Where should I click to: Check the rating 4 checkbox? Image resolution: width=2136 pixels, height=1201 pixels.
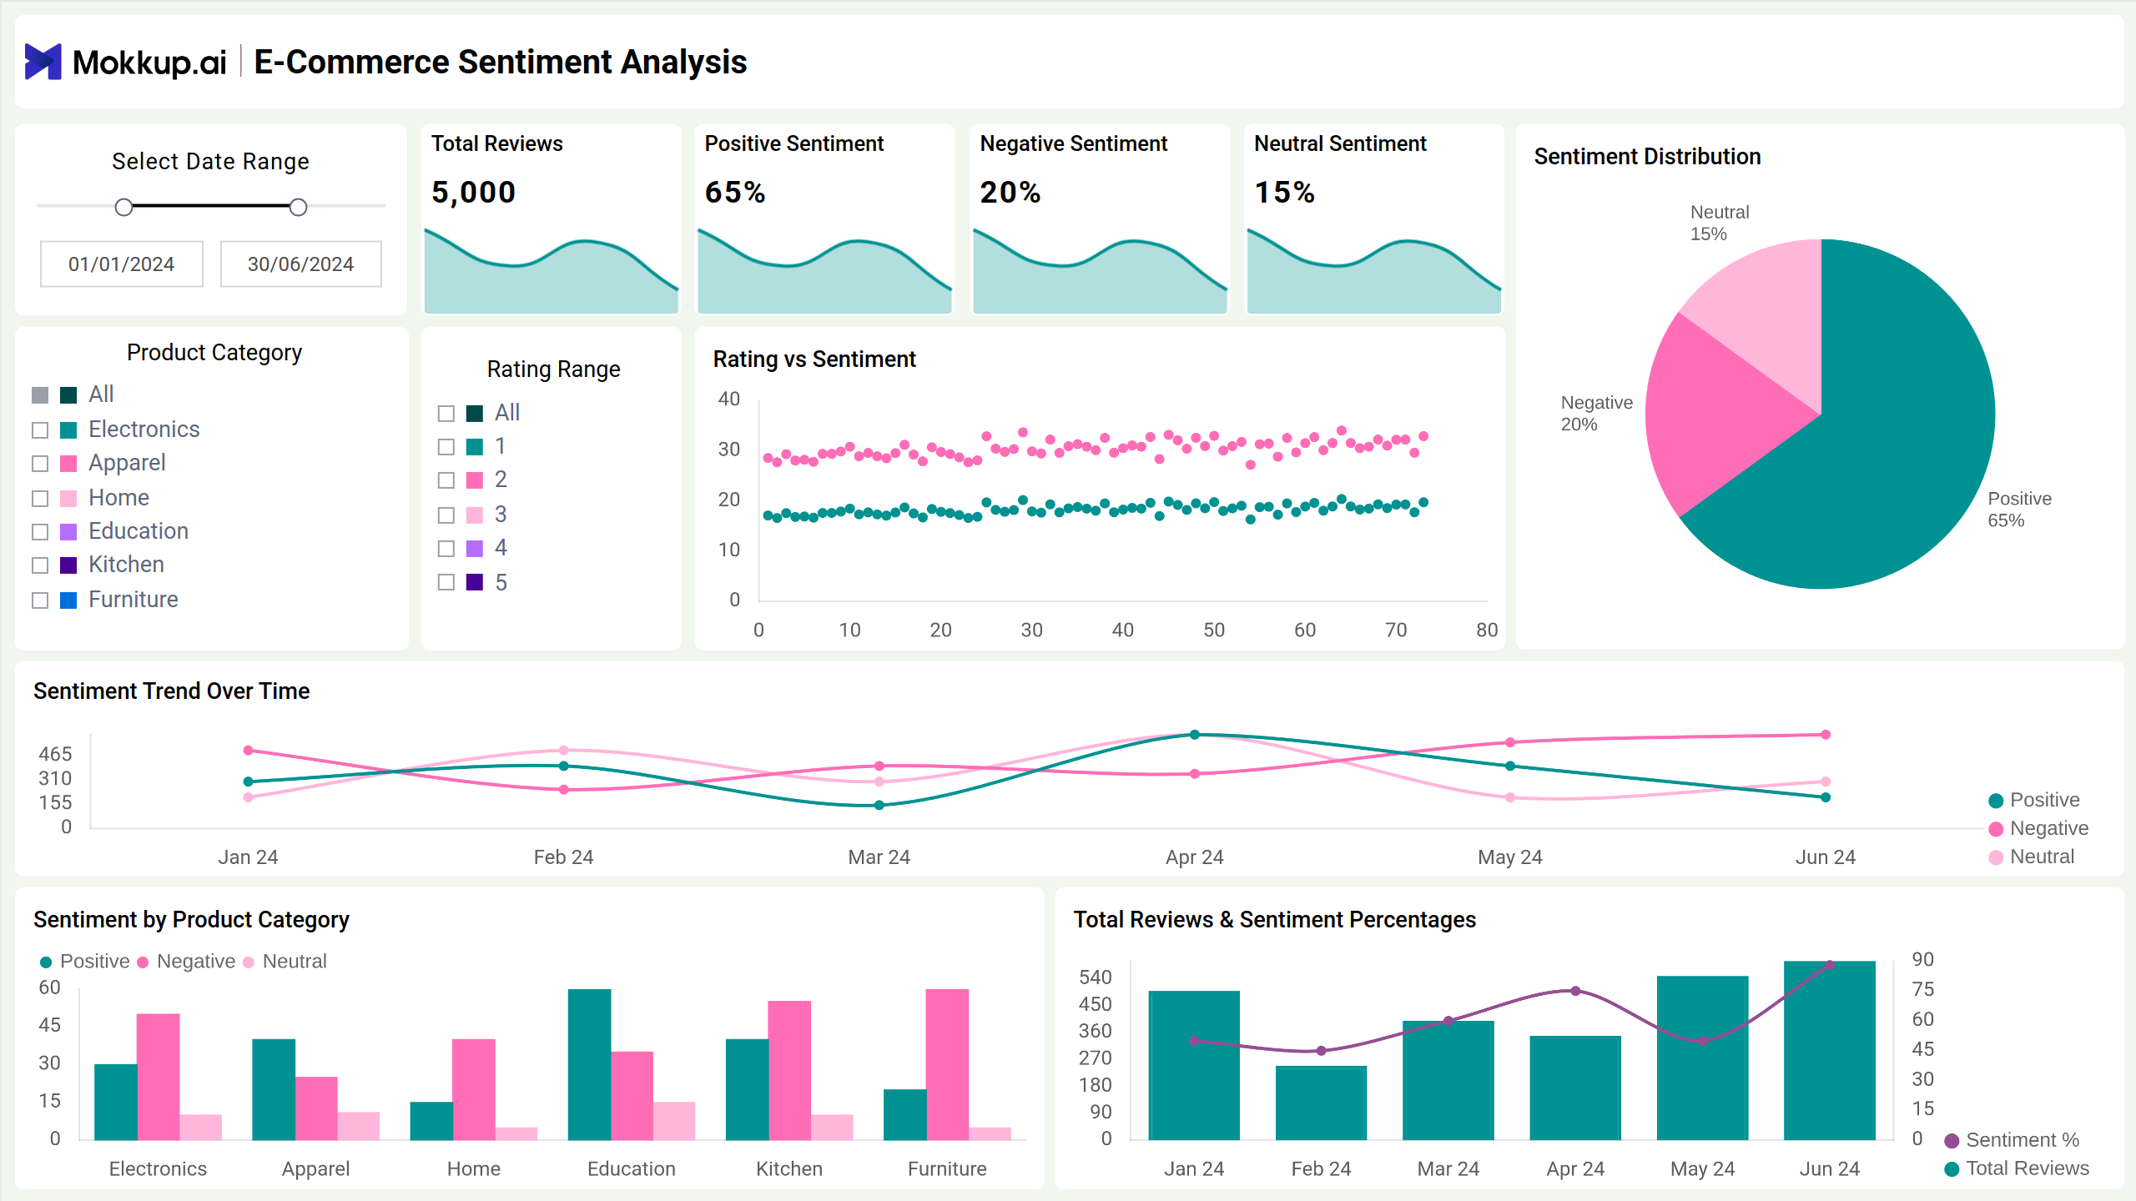pos(446,548)
